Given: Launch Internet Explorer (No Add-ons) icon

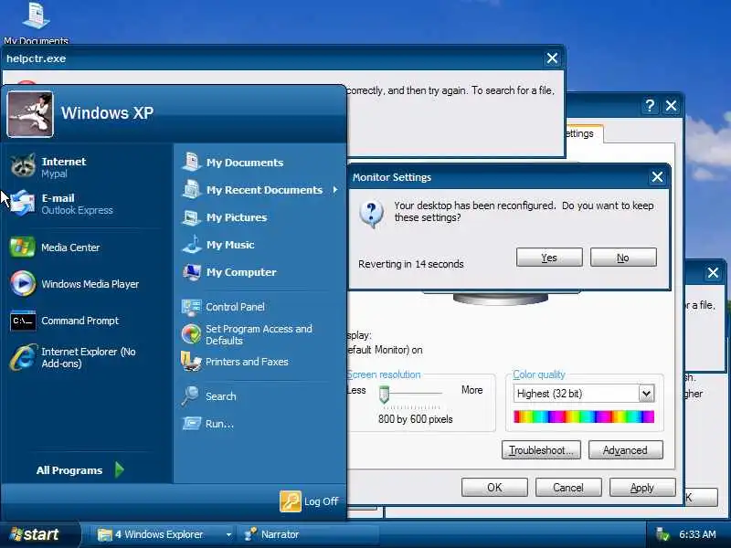Looking at the screenshot, I should (22, 357).
